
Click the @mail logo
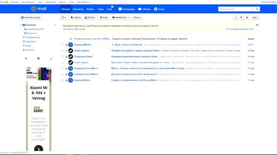(39, 9)
